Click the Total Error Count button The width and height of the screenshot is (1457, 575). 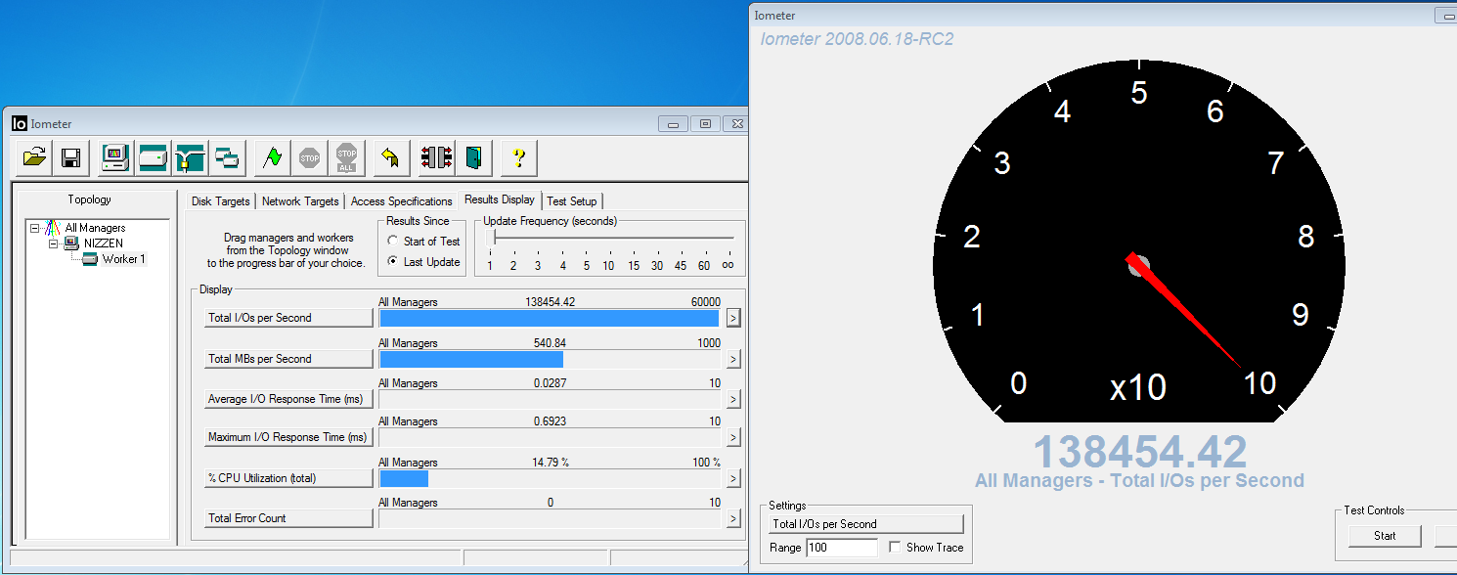[x=288, y=518]
